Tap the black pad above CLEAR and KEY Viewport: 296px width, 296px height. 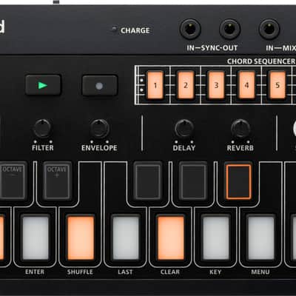pos(193,181)
